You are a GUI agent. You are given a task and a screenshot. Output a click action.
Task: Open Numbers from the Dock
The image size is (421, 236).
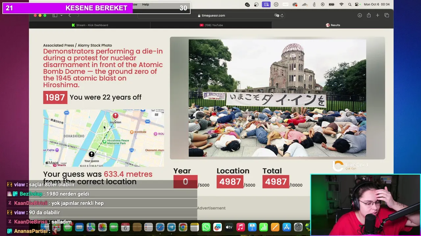(264, 227)
